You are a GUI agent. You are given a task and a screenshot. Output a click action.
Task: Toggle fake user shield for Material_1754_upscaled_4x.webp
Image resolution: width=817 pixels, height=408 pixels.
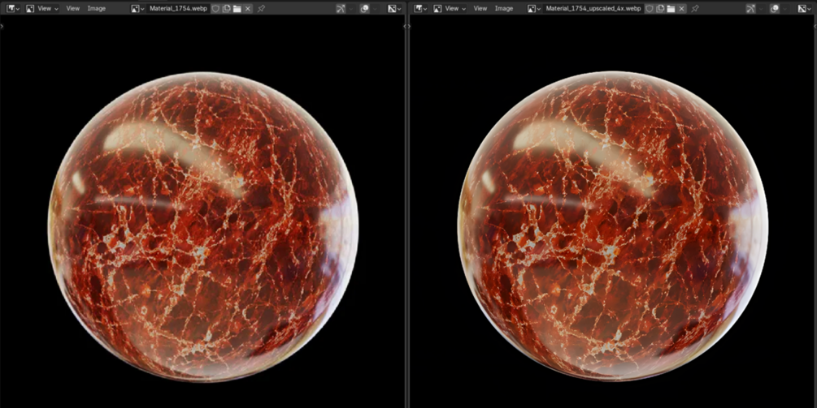650,8
